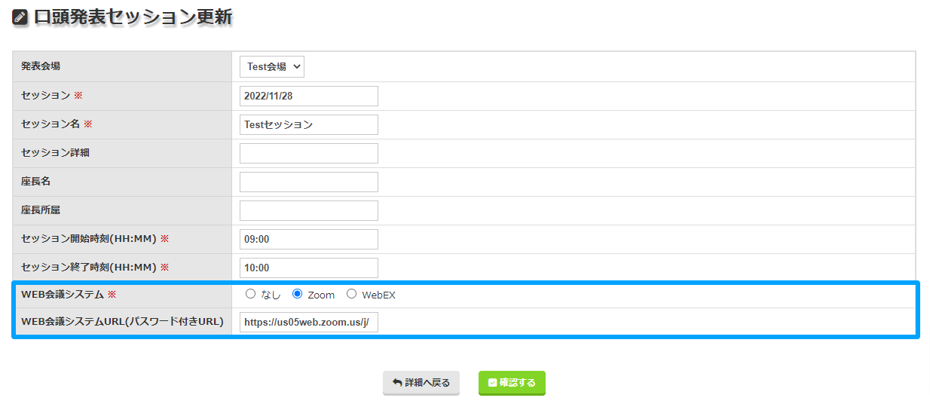Focus the セッション名 text field
Viewport: 930px width, 407px height.
pos(308,125)
